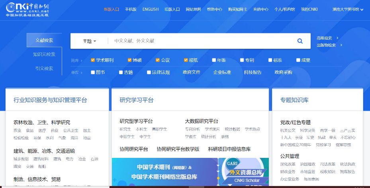Uncheck the 博硕 checkbox

(129, 60)
